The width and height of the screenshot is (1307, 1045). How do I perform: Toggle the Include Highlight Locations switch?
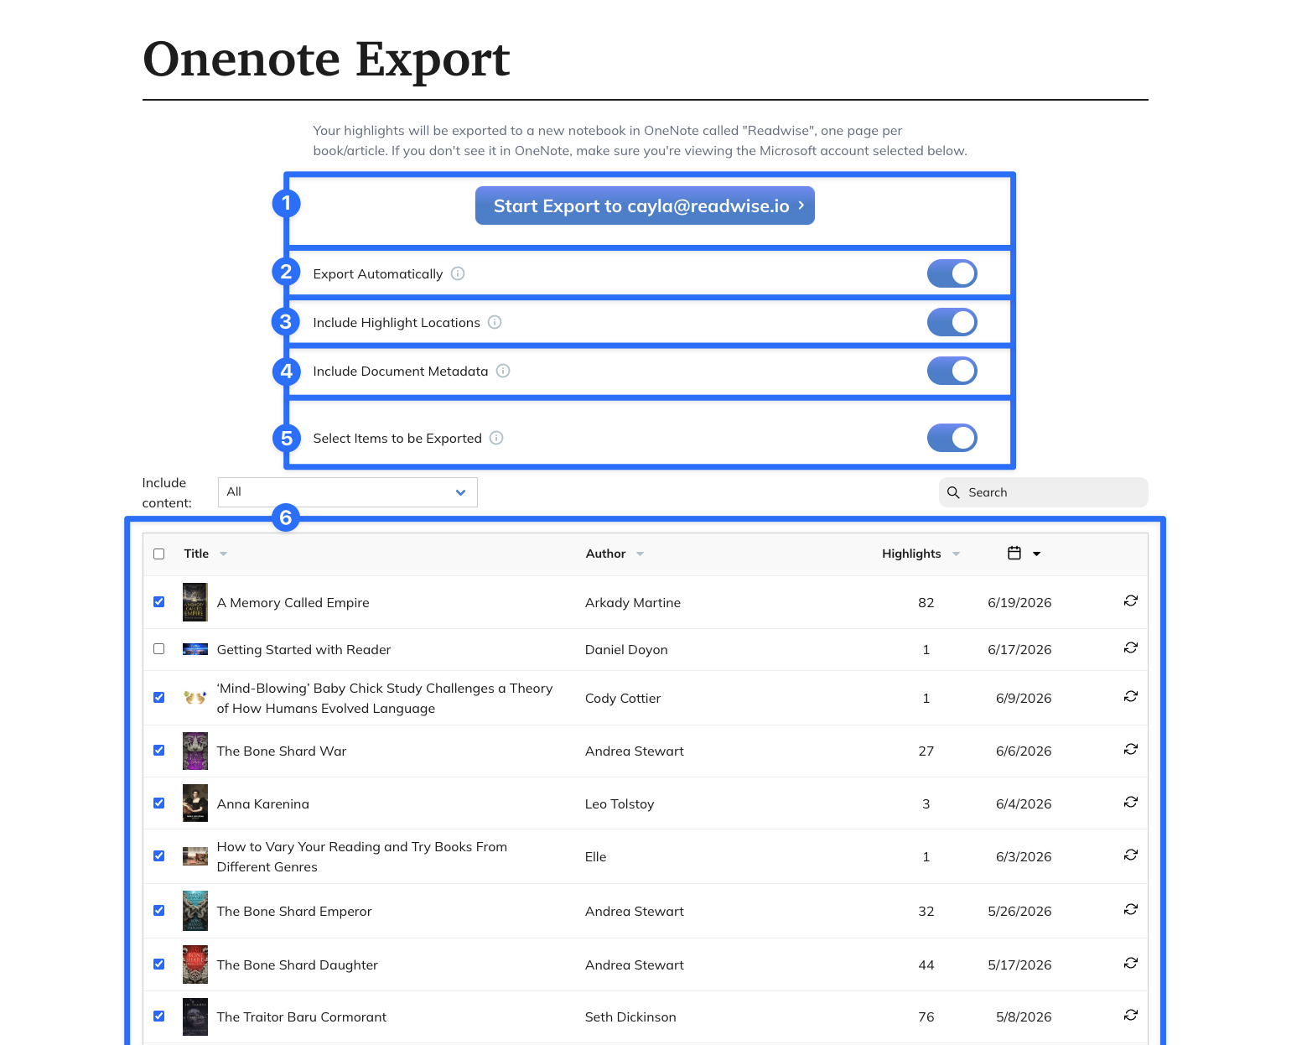pyautogui.click(x=952, y=322)
